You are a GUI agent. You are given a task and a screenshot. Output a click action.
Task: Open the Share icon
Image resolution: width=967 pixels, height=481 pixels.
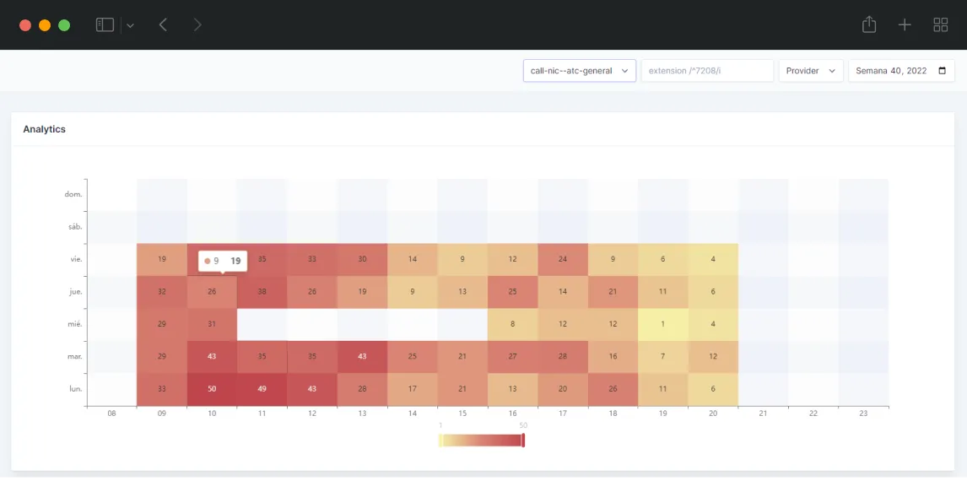[x=869, y=25]
